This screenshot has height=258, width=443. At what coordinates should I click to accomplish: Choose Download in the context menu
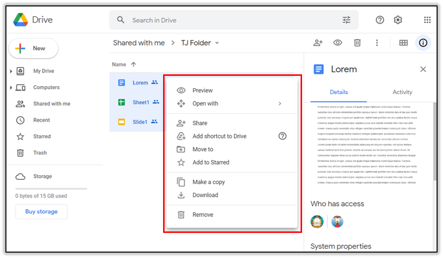[x=205, y=195]
